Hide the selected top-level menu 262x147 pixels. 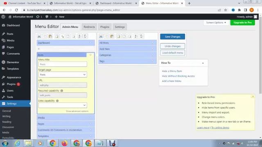68,36
